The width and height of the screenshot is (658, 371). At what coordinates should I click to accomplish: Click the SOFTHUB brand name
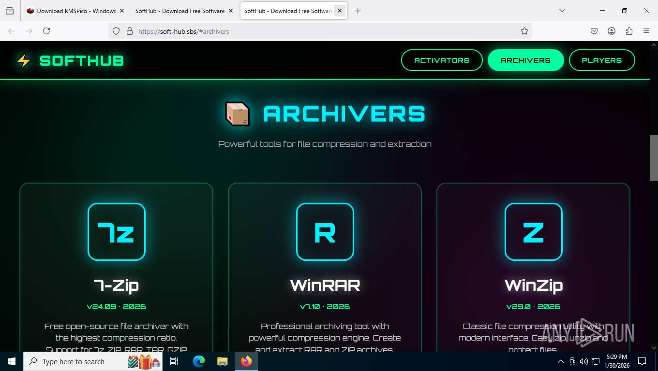[x=82, y=61]
